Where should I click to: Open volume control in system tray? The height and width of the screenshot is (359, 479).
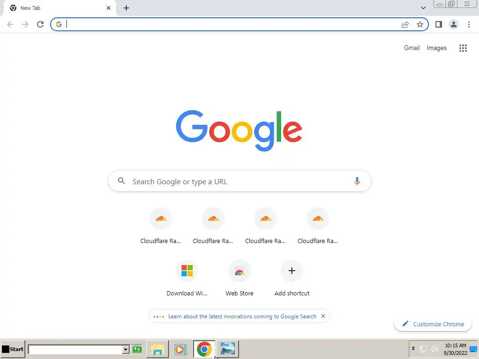435,349
